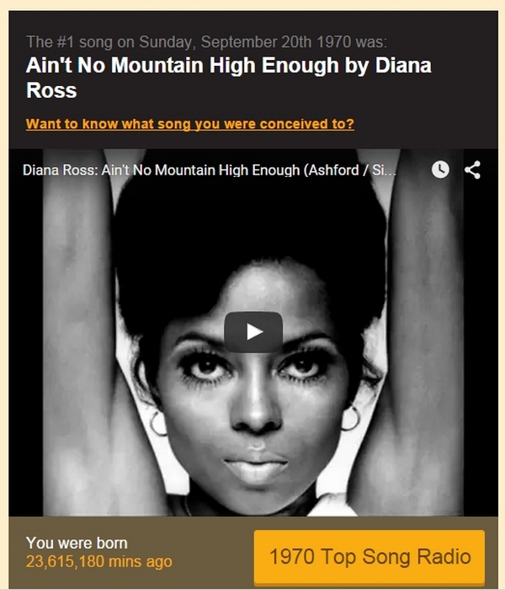Viewport: 505px width, 590px height.
Task: Click the 'September 20th 1970' date line
Action: point(207,42)
